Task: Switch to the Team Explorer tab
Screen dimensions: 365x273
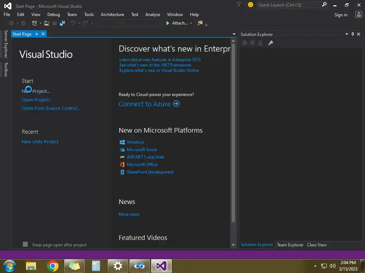Action: tap(290, 245)
